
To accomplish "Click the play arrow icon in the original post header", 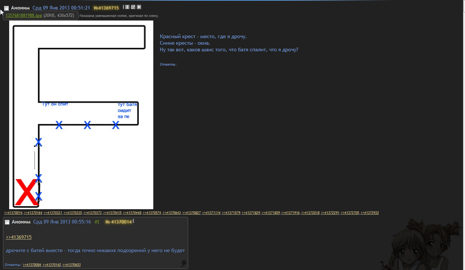I will point(139,7).
